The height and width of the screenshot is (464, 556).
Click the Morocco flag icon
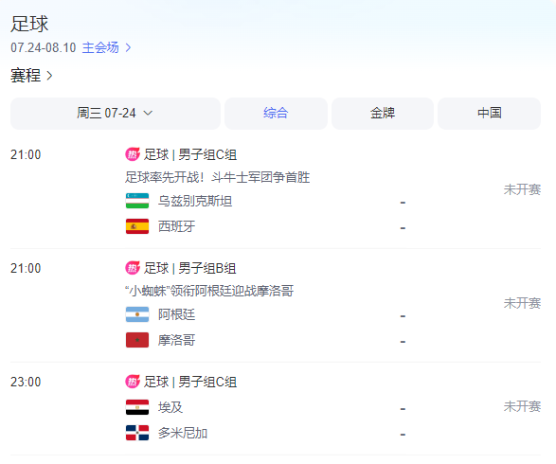tap(137, 340)
